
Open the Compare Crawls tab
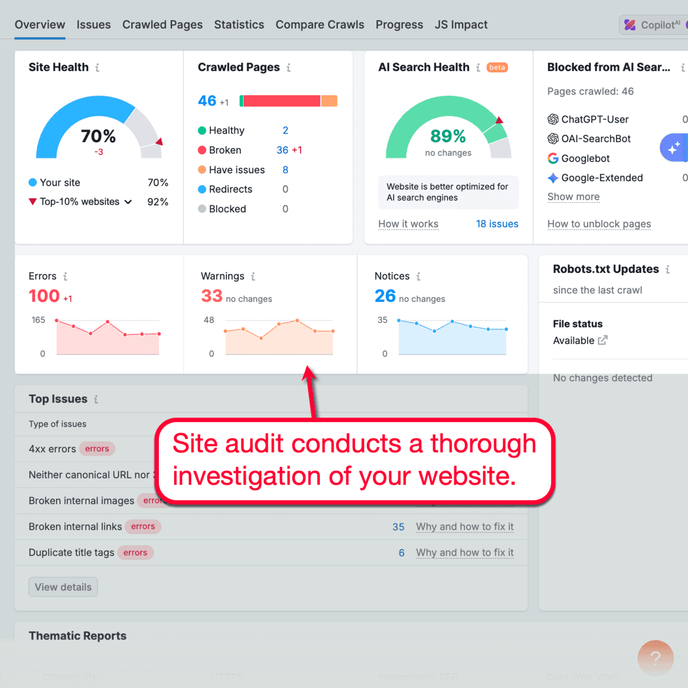pos(320,25)
